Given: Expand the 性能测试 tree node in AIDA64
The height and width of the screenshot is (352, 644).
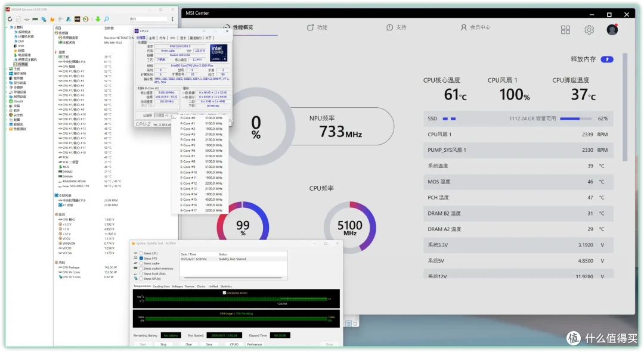Looking at the screenshot, I should point(7,129).
